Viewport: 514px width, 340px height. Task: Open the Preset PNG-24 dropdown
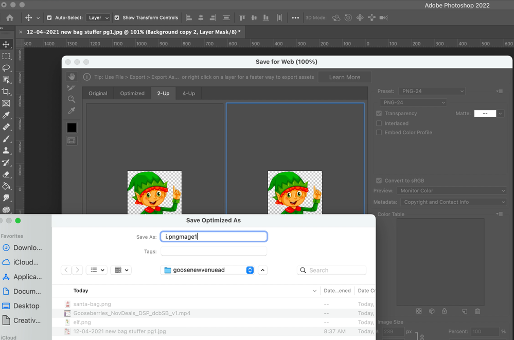[431, 91]
